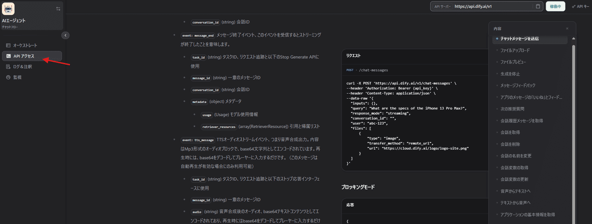Open the オーケストレート page

pyautogui.click(x=25, y=45)
